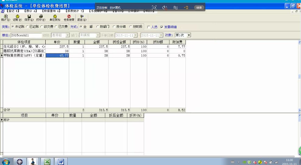Click the 折后金额 column header in top grid

point(119,42)
